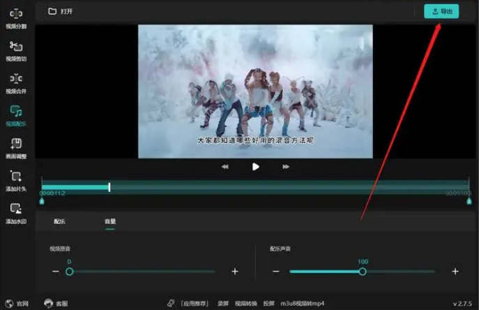This screenshot has width=479, height=310.
Task: Open the m3u8 to mp4 link
Action: click(303, 304)
